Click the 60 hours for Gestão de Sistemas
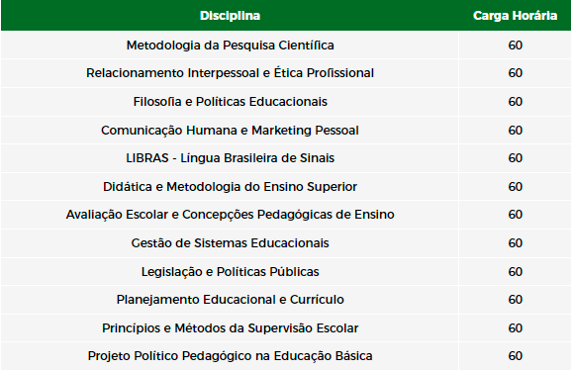Viewport: 572px width, 371px height. coord(515,243)
